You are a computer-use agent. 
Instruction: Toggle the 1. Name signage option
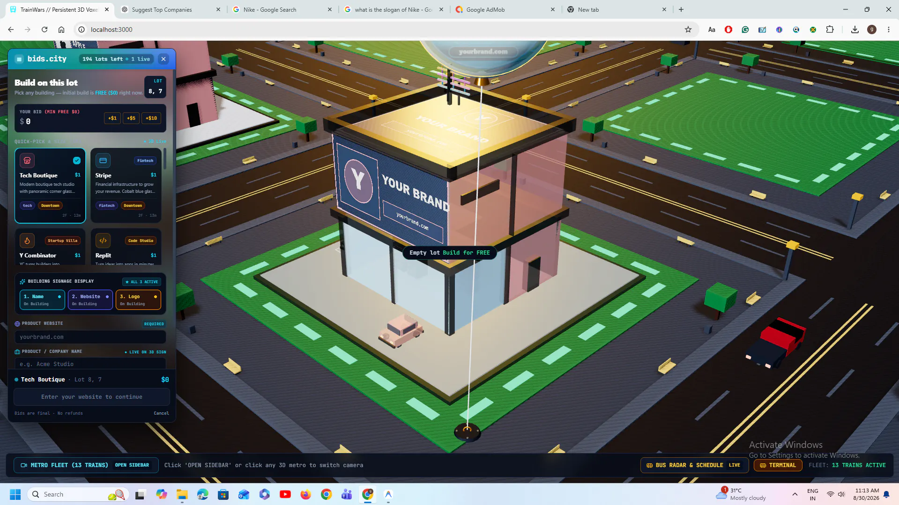[42, 300]
